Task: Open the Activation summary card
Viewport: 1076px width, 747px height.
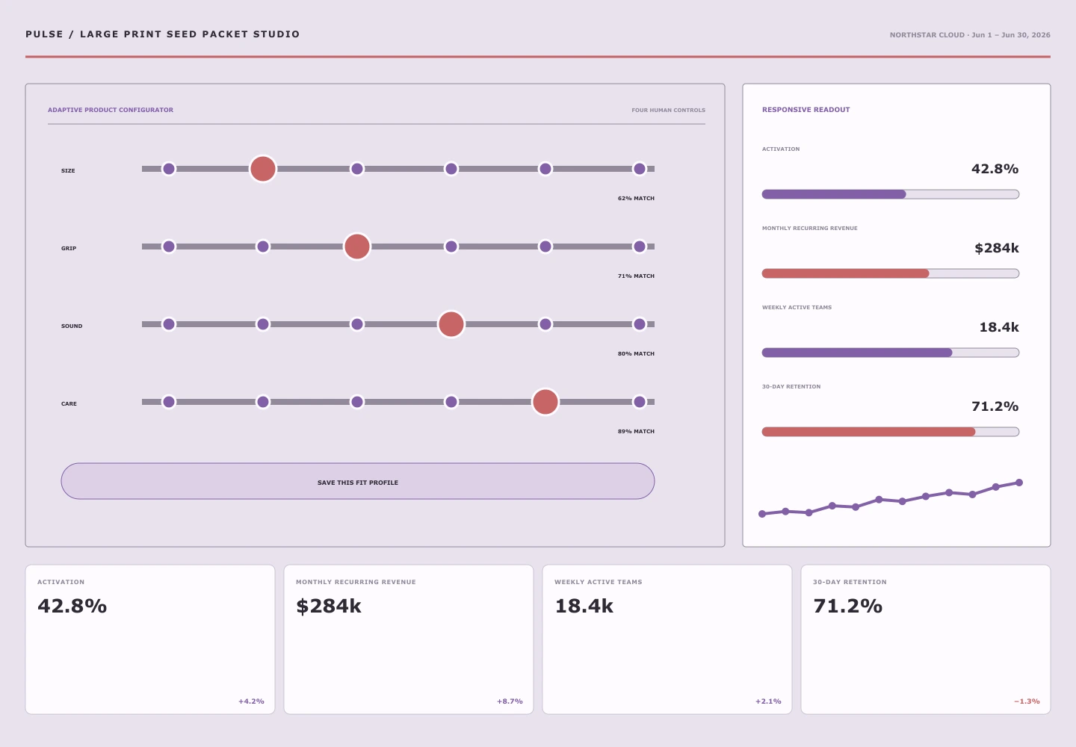Action: pos(150,639)
